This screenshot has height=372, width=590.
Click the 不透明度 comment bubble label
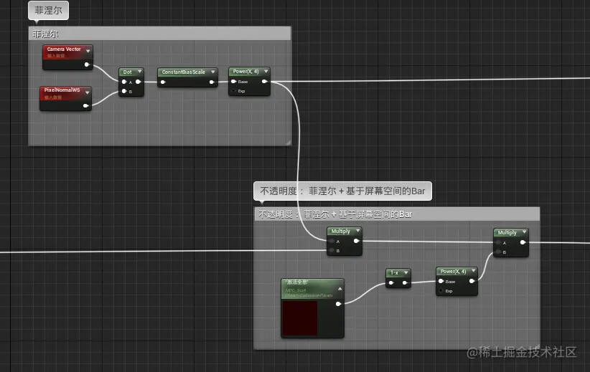coord(342,191)
